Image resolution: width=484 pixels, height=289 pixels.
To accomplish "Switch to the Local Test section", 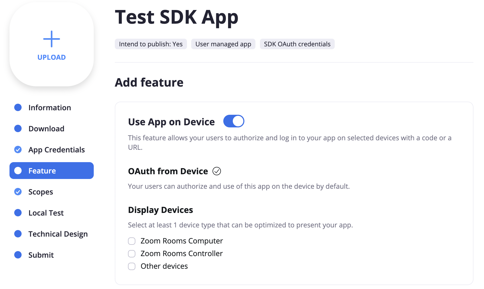I will pyautogui.click(x=46, y=213).
